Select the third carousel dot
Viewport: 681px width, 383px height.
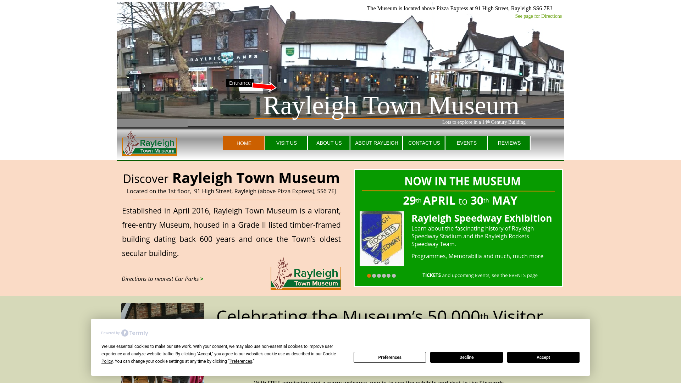379,276
